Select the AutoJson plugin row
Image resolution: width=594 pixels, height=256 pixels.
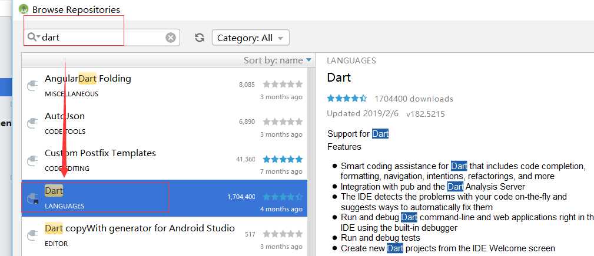pos(164,123)
